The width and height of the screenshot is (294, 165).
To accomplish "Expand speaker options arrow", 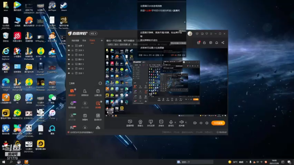I will click(186, 122).
